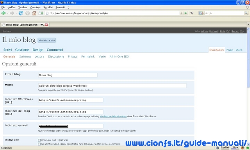Image resolution: width=250 pixels, height=150 pixels.
Task: Select the Generale settings subtab
Action: [x=9, y=57]
